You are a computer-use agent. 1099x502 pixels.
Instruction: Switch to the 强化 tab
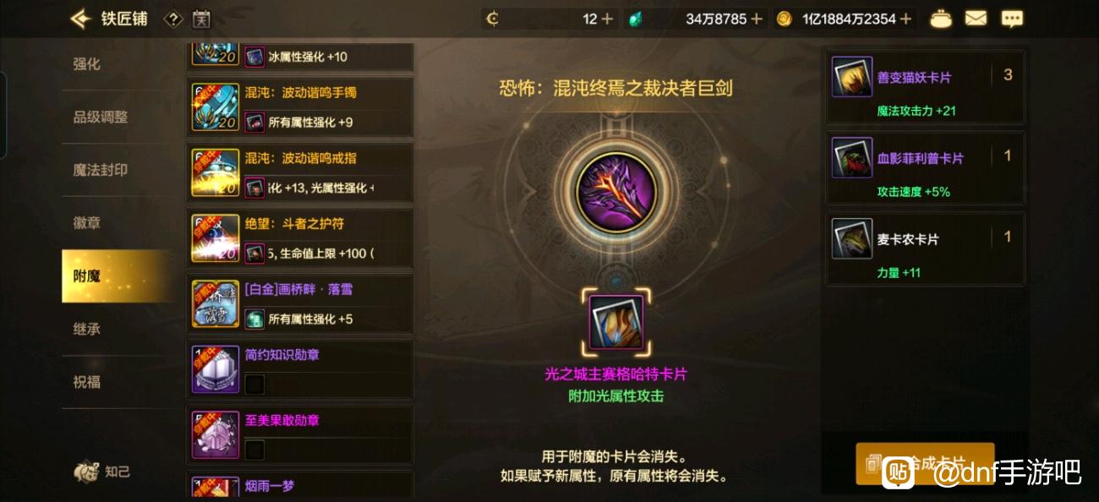pos(87,64)
